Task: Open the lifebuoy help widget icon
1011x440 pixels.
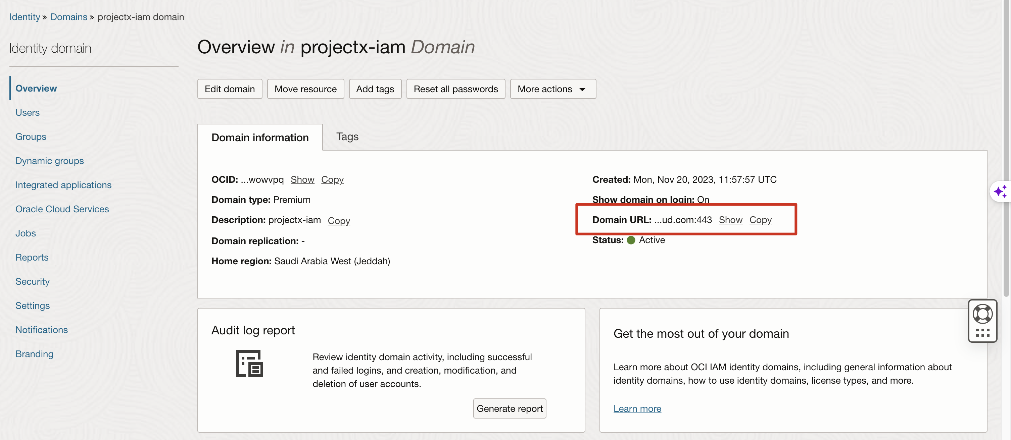Action: 982,314
